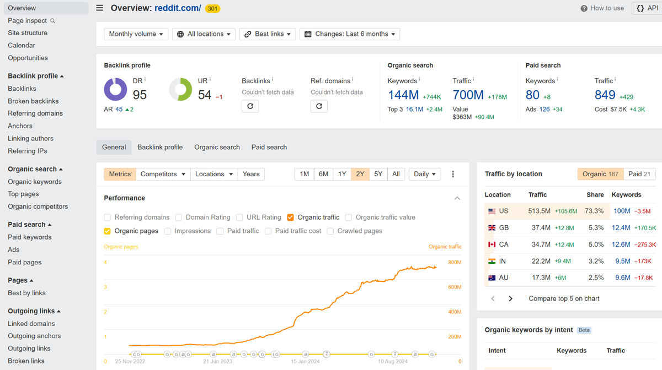Click the DR donut chart
The width and height of the screenshot is (662, 370).
click(115, 89)
